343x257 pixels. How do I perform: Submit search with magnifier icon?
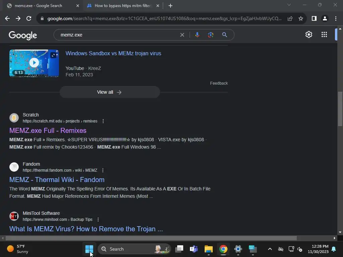[x=224, y=35]
